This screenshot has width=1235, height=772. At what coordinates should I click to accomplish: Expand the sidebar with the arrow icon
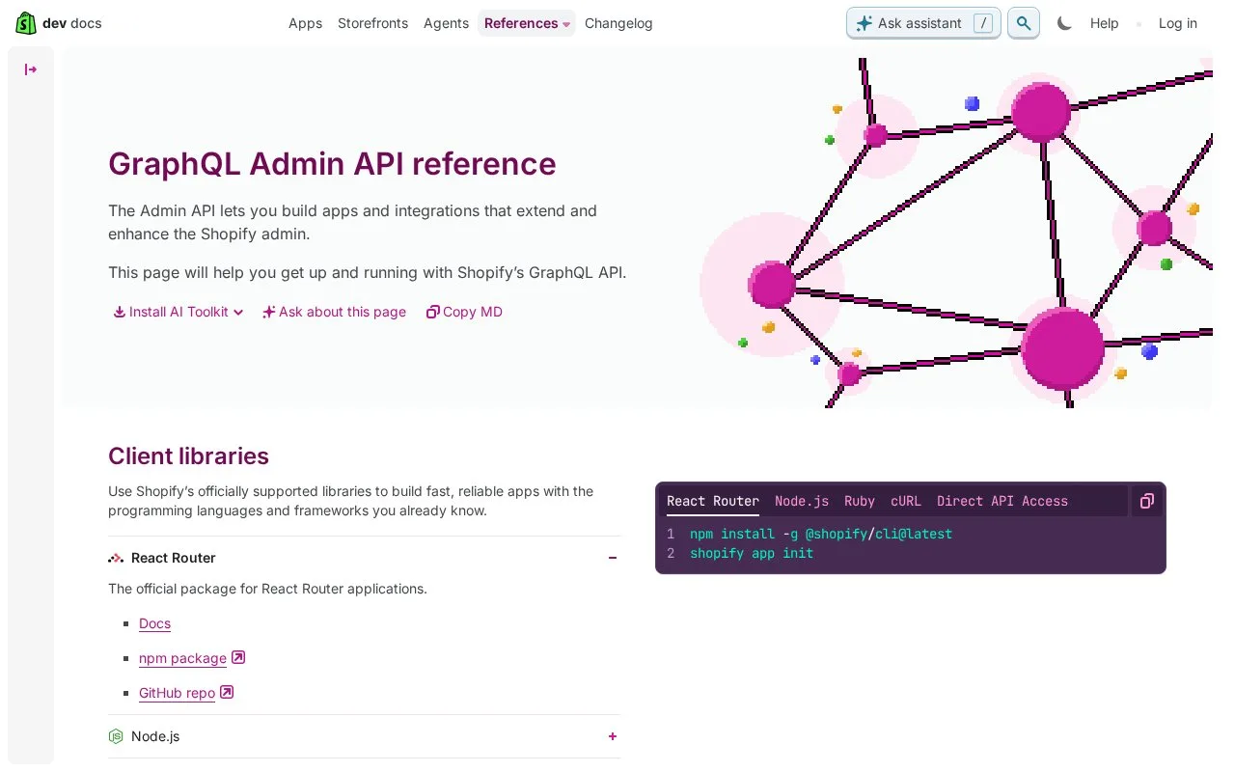(x=31, y=69)
